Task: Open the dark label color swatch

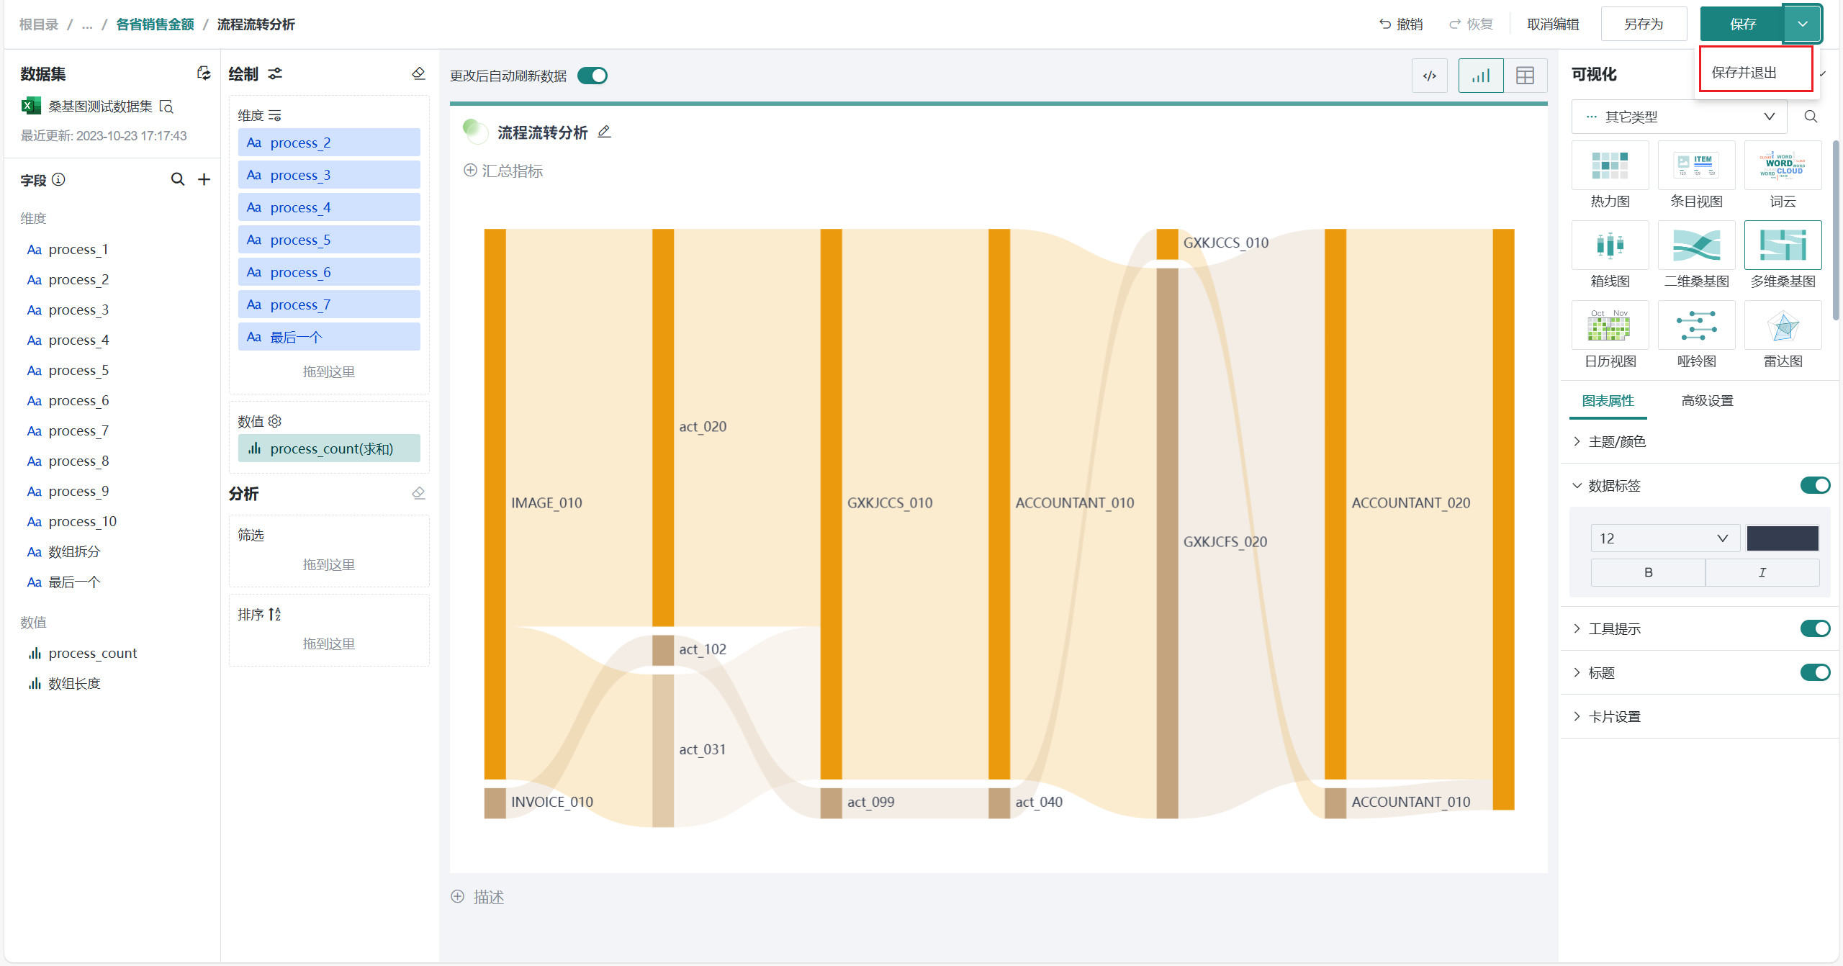Action: tap(1782, 538)
